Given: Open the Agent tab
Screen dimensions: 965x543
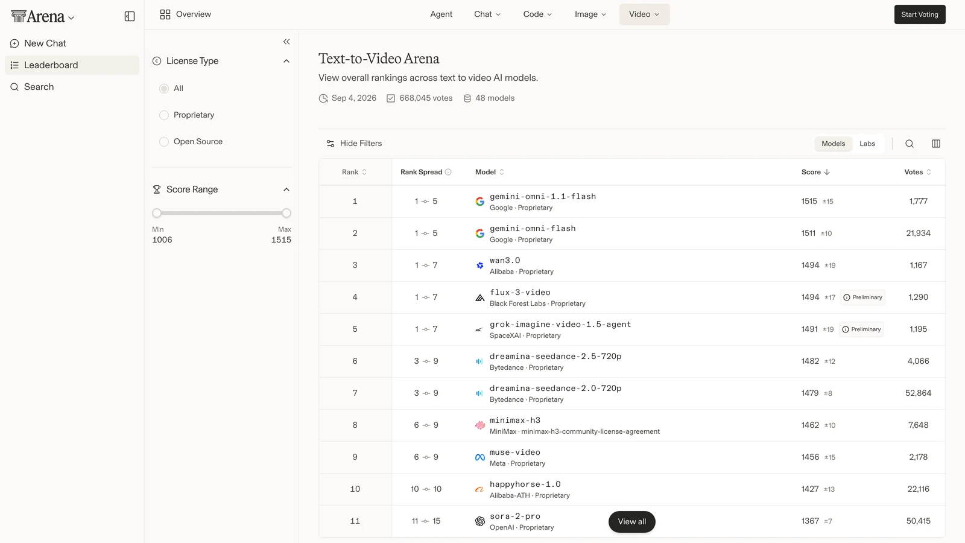Looking at the screenshot, I should pyautogui.click(x=441, y=14).
